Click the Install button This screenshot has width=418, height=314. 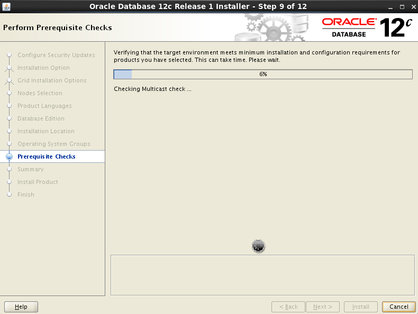click(x=361, y=307)
